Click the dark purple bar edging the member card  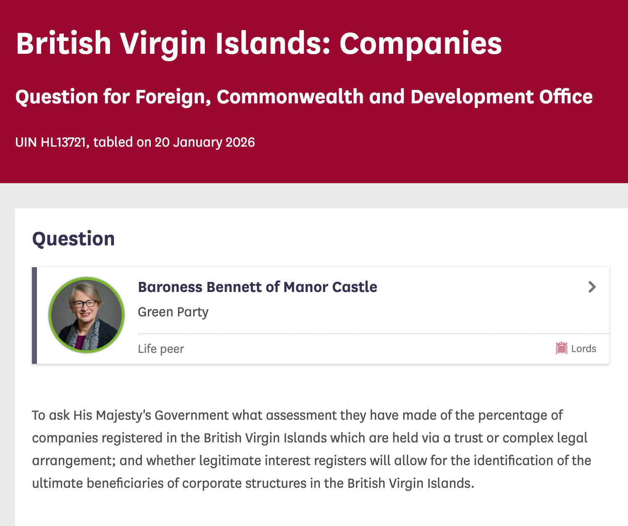pyautogui.click(x=34, y=315)
